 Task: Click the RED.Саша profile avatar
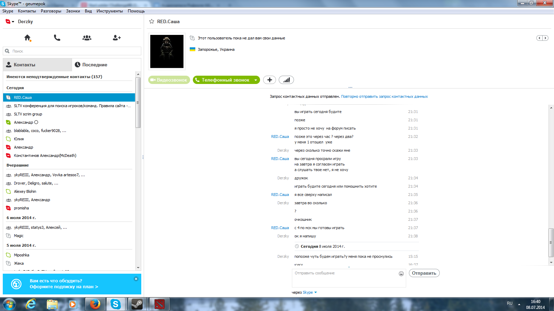click(x=167, y=51)
